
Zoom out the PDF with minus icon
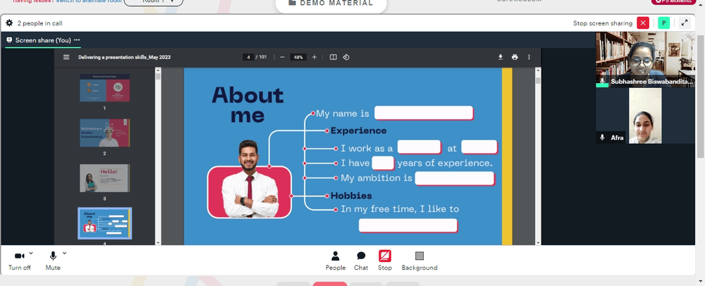(282, 57)
